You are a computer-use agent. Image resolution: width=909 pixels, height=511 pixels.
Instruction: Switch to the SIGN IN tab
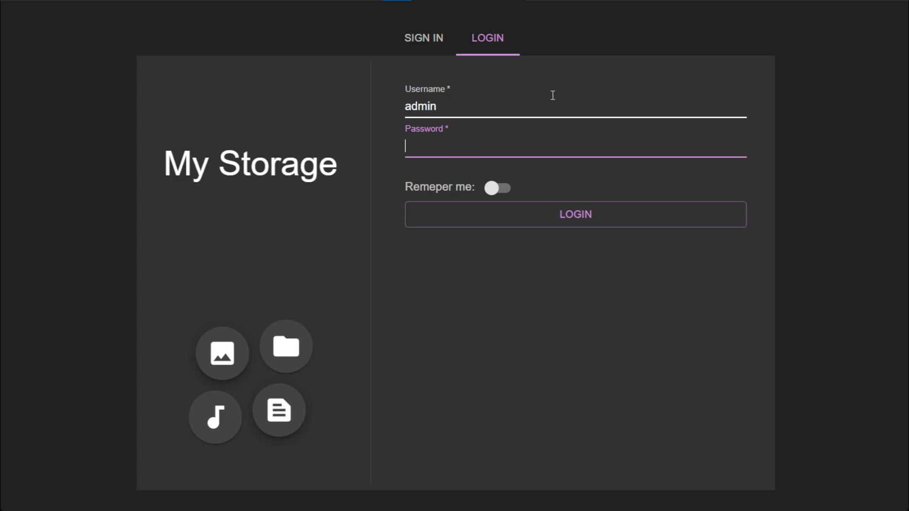coord(424,38)
